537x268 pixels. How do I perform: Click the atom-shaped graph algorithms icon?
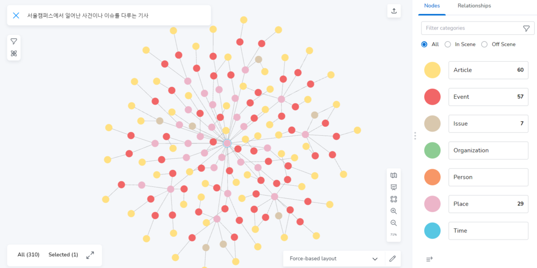tap(14, 53)
